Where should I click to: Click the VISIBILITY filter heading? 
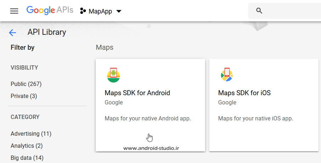coord(24,68)
